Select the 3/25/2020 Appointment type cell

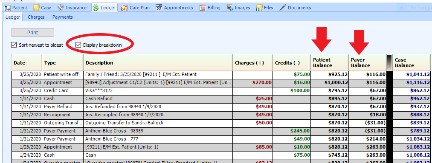coord(62,83)
